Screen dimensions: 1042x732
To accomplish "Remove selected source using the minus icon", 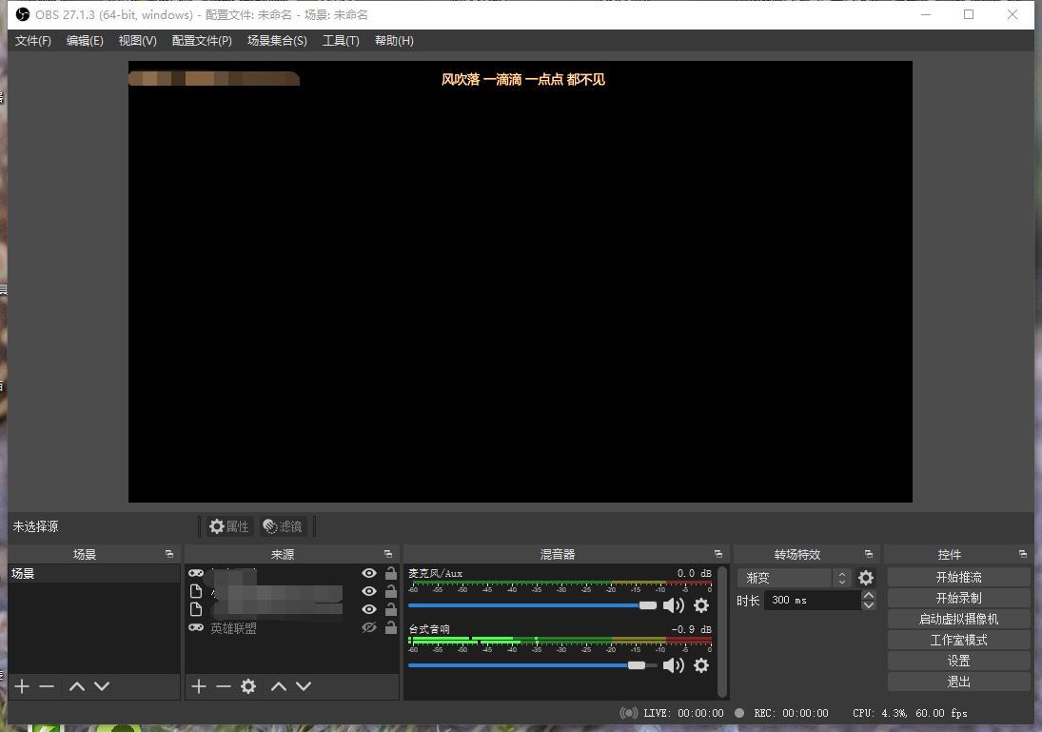I will click(x=223, y=685).
